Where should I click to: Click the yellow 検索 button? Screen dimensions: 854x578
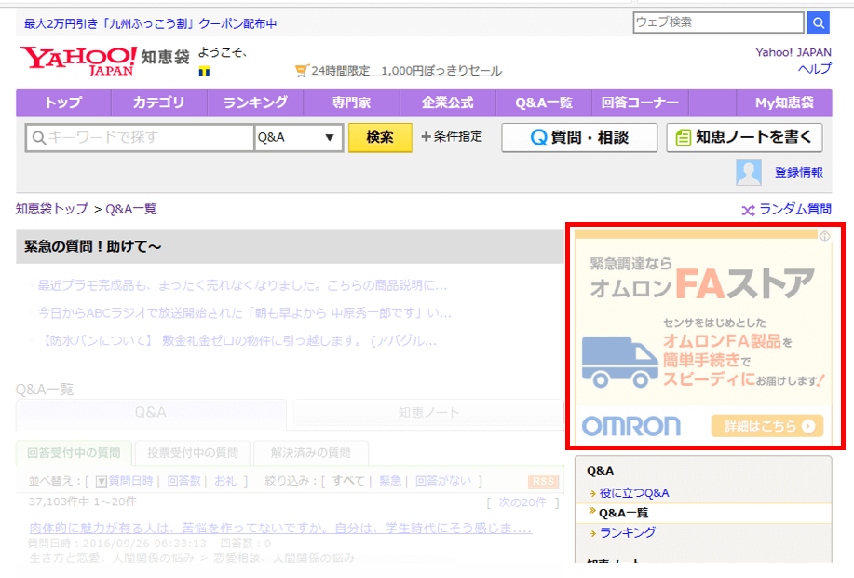click(380, 137)
